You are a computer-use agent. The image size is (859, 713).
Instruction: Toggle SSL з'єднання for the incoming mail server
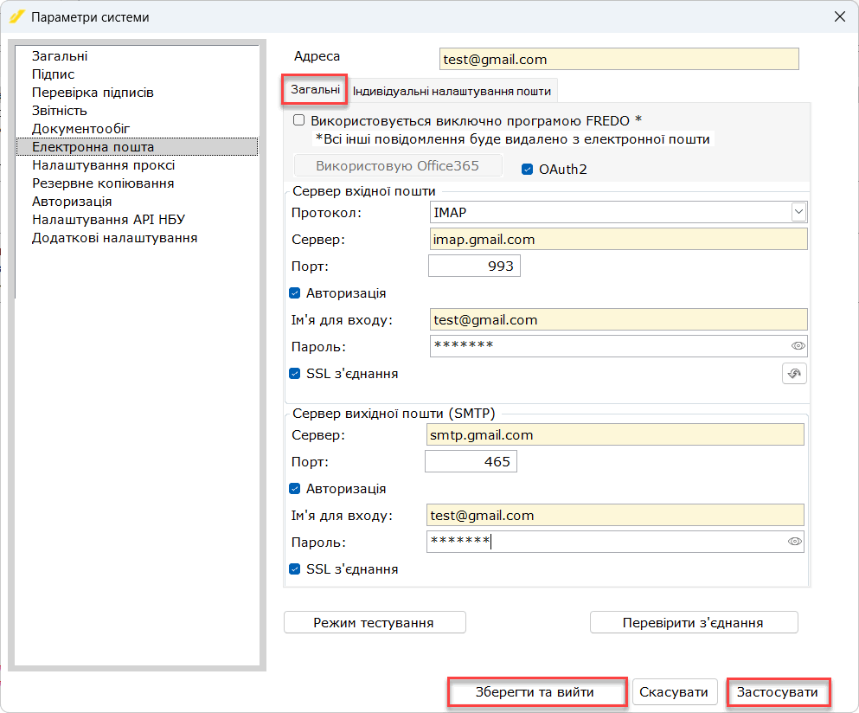295,374
